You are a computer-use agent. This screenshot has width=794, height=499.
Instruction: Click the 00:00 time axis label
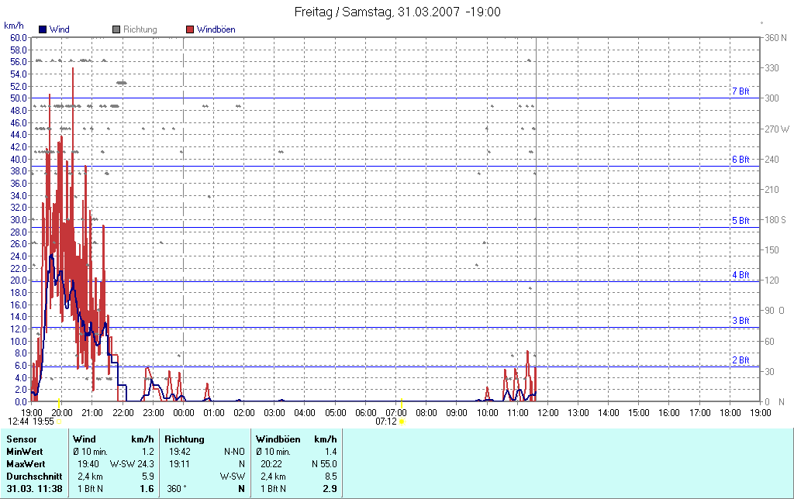[183, 412]
